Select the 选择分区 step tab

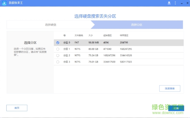tap(137, 25)
